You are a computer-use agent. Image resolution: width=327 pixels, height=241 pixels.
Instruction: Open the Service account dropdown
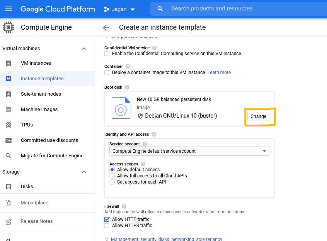(189, 151)
